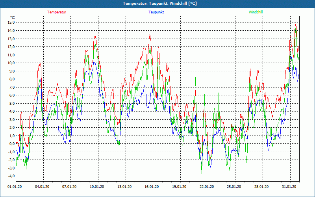Viewport: 315px width, 197px height.
Task: Select the 16.01.20 date on x-axis
Action: point(152,187)
